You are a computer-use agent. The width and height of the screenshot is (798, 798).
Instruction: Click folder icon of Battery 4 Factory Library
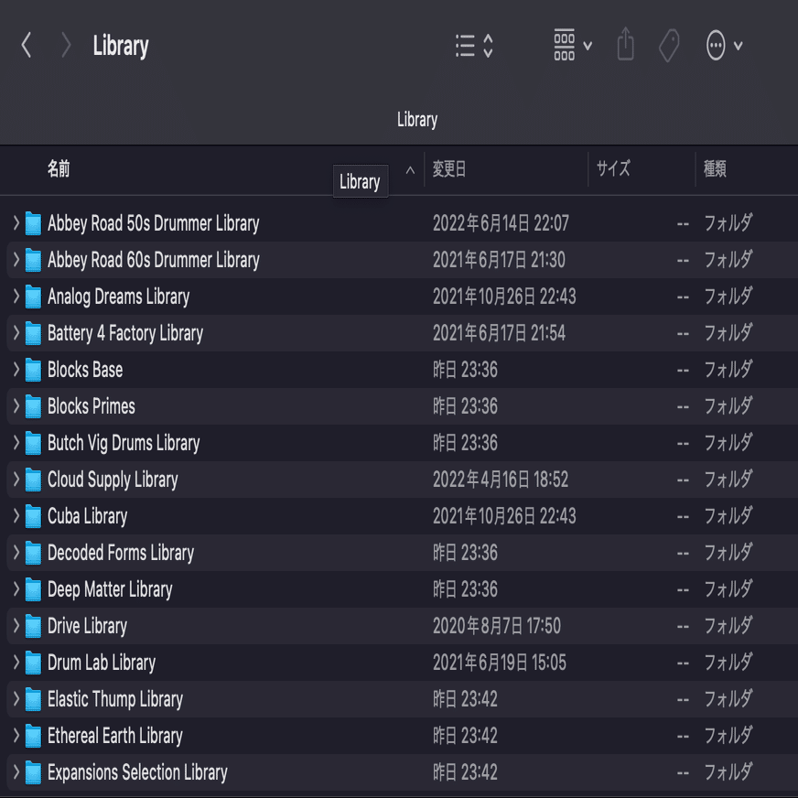(33, 333)
